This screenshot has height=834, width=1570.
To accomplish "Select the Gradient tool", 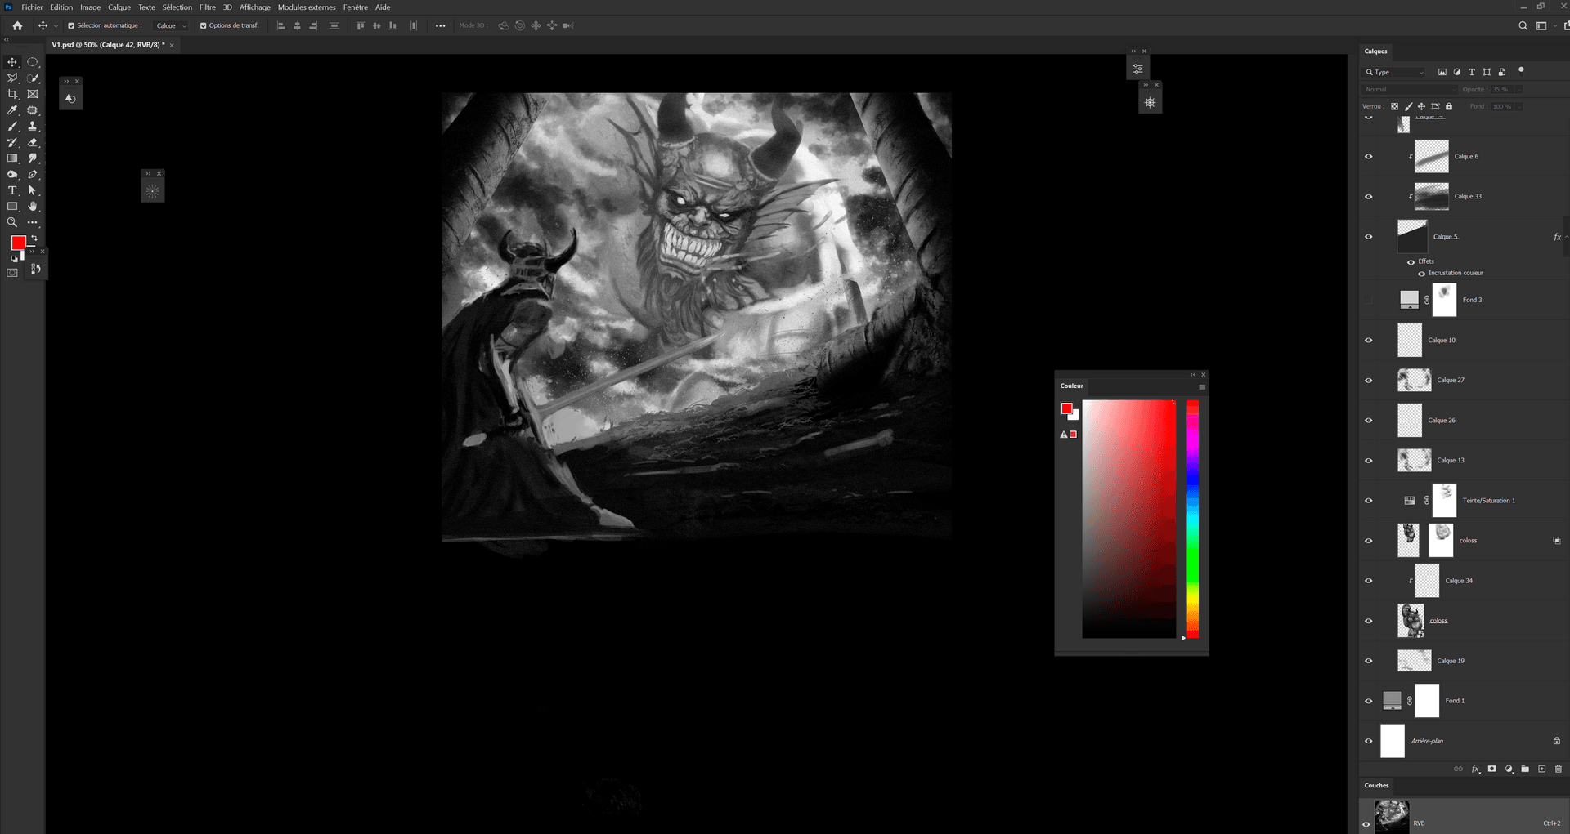I will coord(12,158).
